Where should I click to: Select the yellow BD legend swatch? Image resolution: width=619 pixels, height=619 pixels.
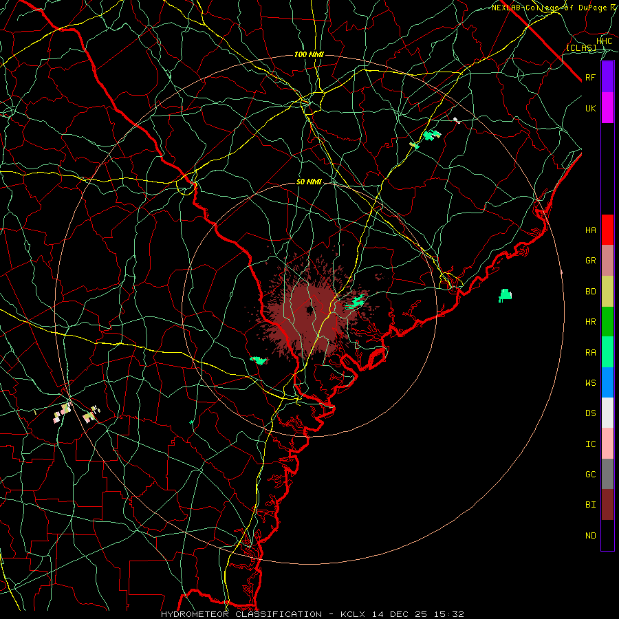point(607,292)
